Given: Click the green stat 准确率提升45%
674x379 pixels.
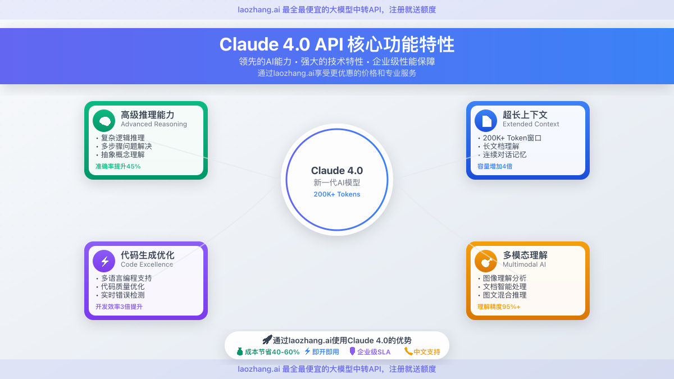Looking at the screenshot, I should pyautogui.click(x=118, y=166).
